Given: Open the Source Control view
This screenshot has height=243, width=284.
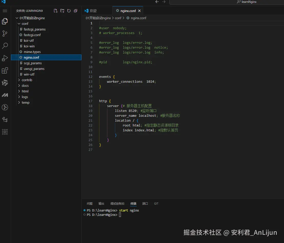Looking at the screenshot, I should [x=5, y=34].
